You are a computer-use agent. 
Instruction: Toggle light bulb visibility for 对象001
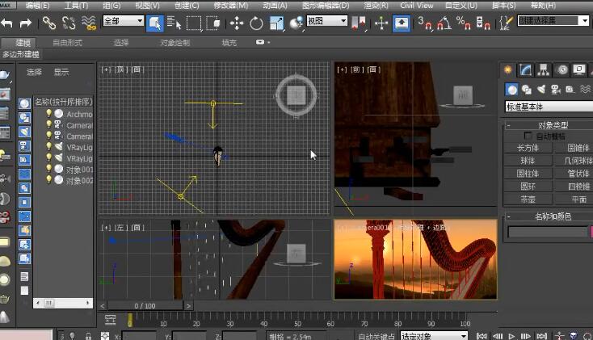(x=48, y=170)
